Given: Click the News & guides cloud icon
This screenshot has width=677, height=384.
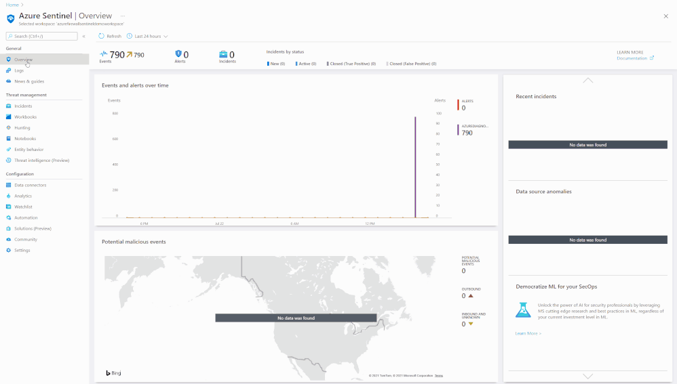Looking at the screenshot, I should tap(9, 81).
